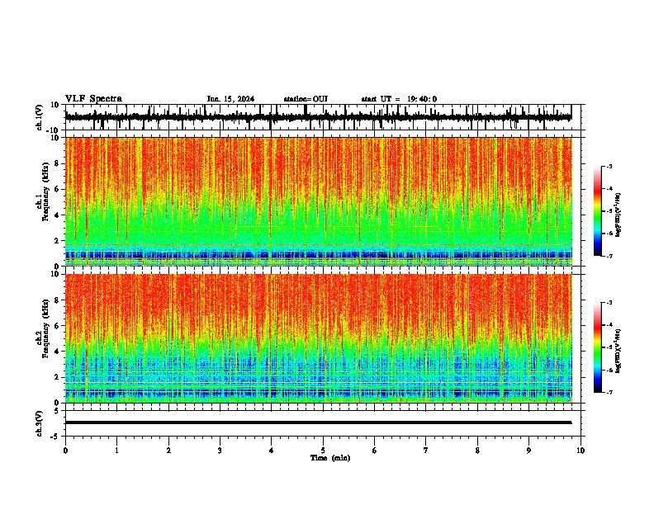Click the ch.2 spectrogram color scale bar
This screenshot has width=654, height=505.
[597, 347]
